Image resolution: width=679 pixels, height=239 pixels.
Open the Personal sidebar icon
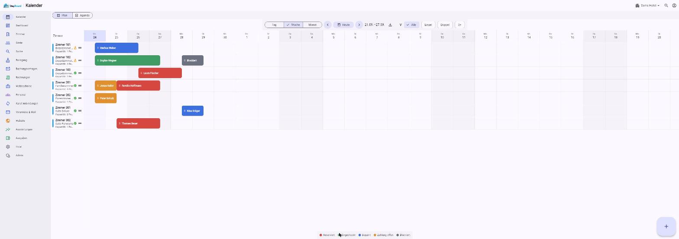(8, 94)
